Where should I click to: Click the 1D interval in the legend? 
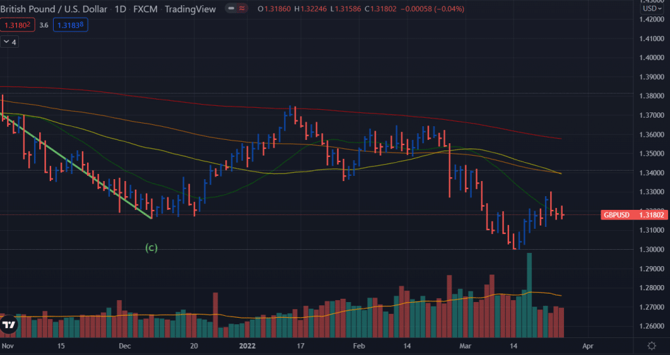pyautogui.click(x=120, y=9)
